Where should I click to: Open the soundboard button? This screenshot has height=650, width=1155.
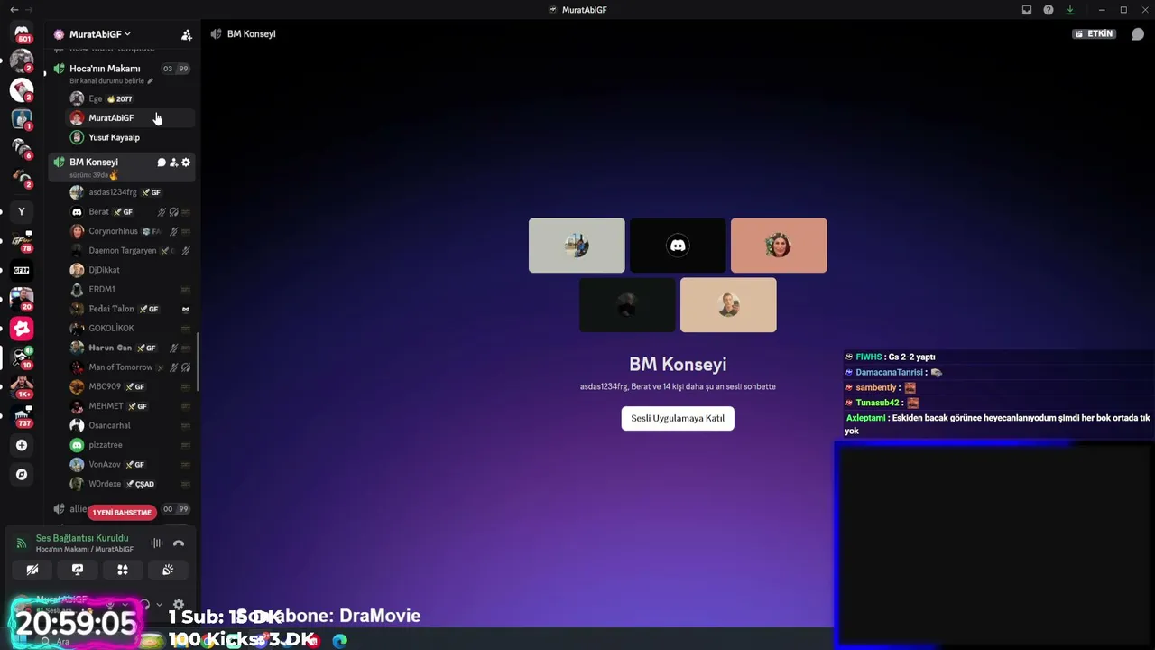coord(168,570)
